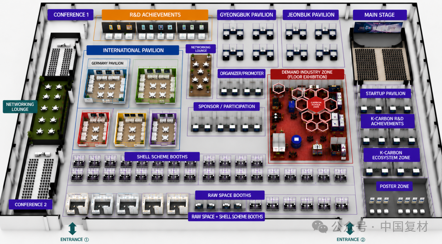
Task: Click the GERMANY PAVILION text
Action: pos(108,63)
